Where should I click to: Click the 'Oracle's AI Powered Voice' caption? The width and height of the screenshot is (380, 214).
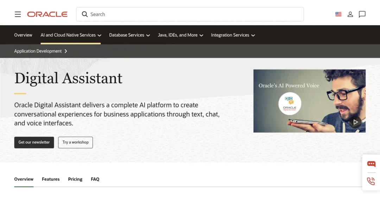(x=289, y=86)
